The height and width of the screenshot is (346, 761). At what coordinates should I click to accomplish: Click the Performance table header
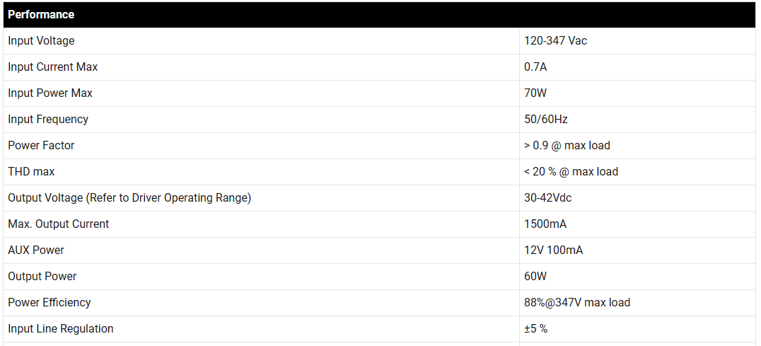coord(41,14)
